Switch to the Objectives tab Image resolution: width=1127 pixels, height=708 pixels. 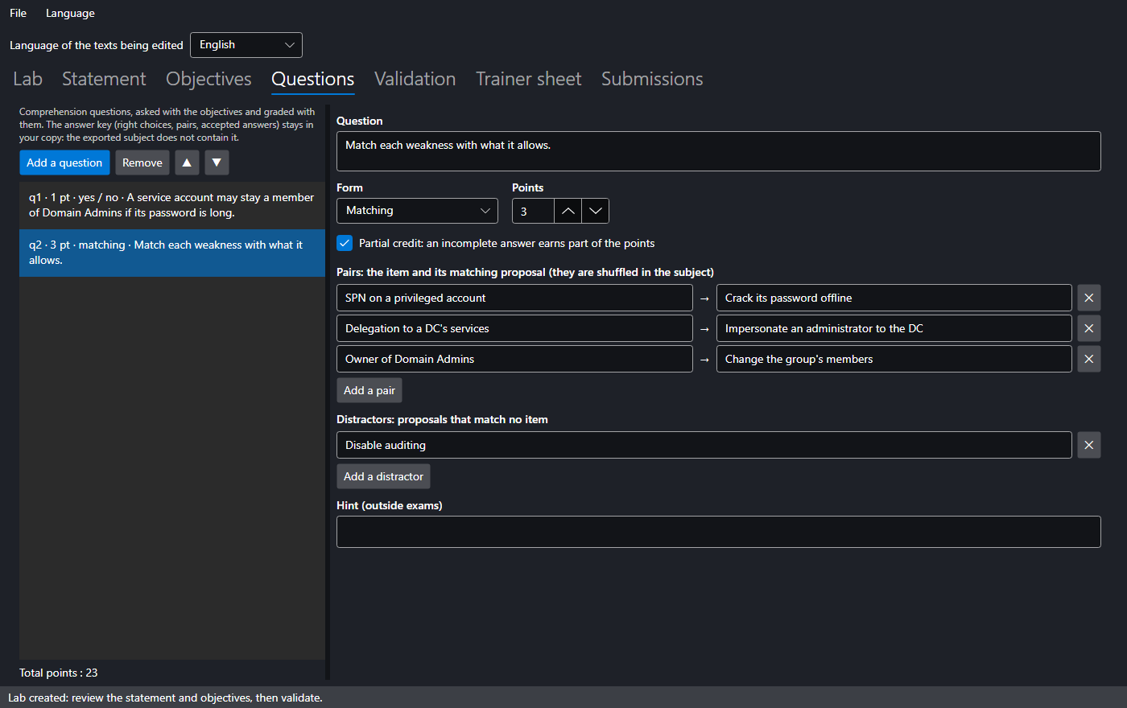(208, 79)
